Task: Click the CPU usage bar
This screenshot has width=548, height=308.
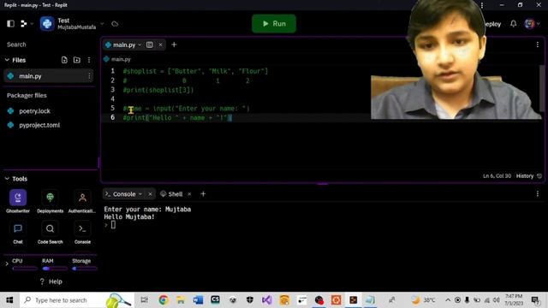Action: [25, 269]
